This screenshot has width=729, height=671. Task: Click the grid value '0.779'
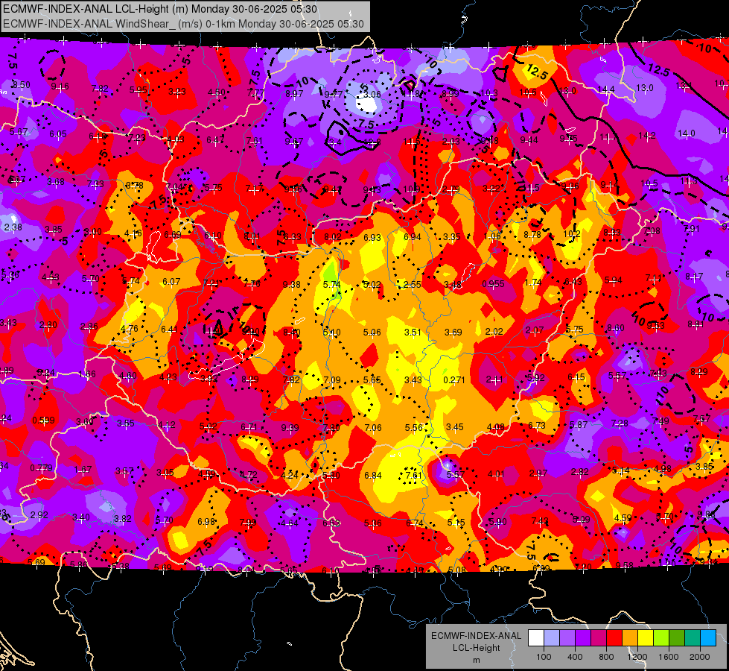tap(42, 468)
